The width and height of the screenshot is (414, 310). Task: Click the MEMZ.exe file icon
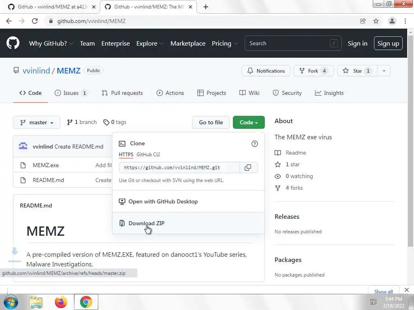(x=23, y=165)
